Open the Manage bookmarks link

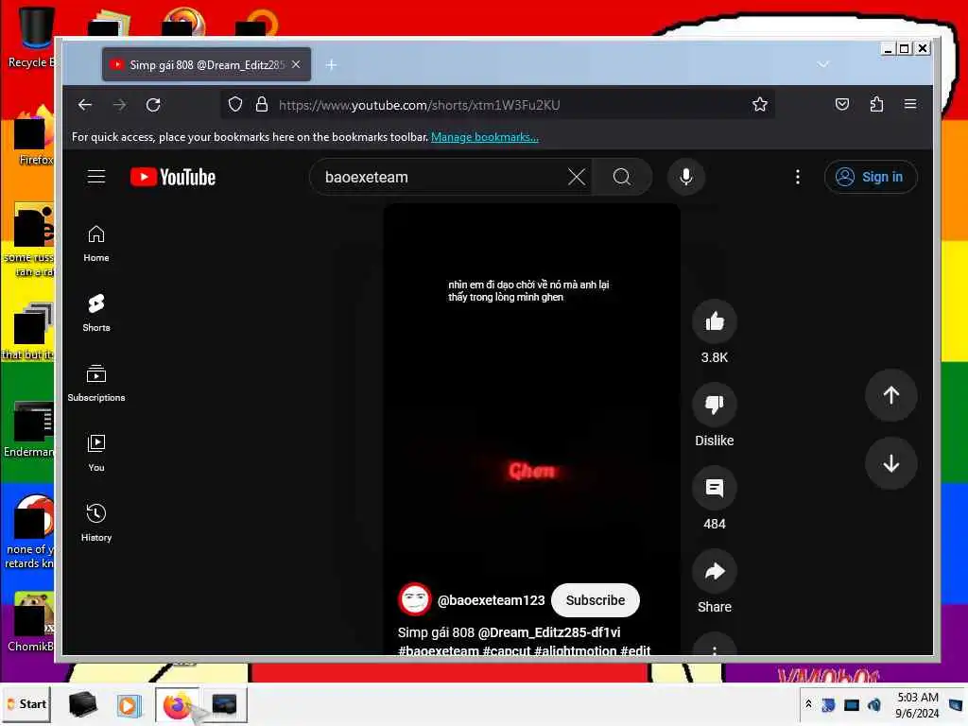(485, 137)
